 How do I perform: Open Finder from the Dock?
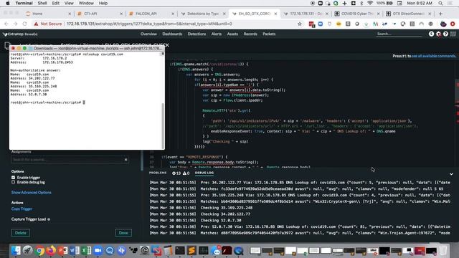pos(16,250)
